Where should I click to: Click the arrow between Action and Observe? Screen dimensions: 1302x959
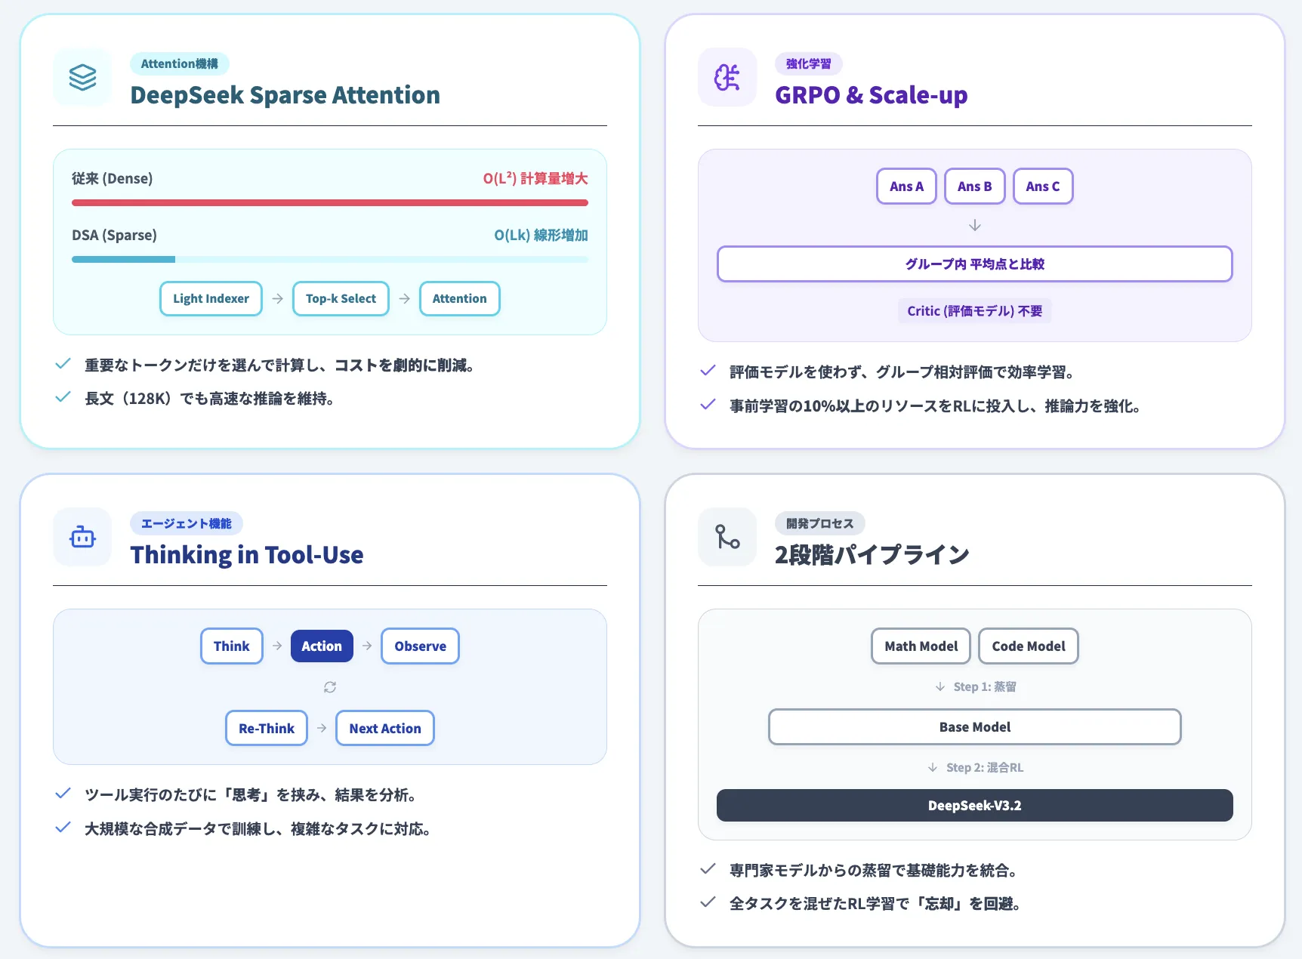pyautogui.click(x=366, y=646)
